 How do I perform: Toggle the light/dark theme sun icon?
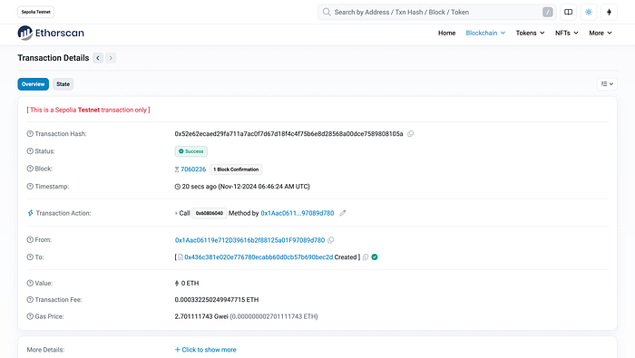coord(589,12)
